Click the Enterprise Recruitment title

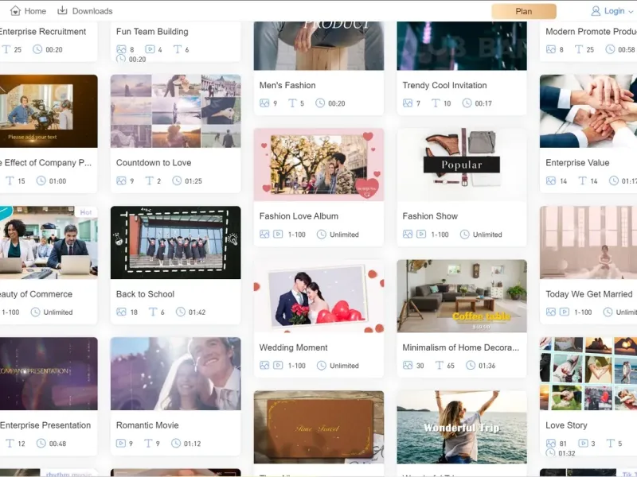pos(43,32)
